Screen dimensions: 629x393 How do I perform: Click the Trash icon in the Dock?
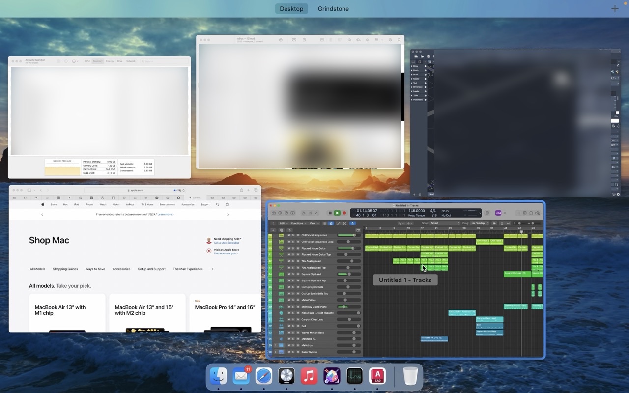410,376
